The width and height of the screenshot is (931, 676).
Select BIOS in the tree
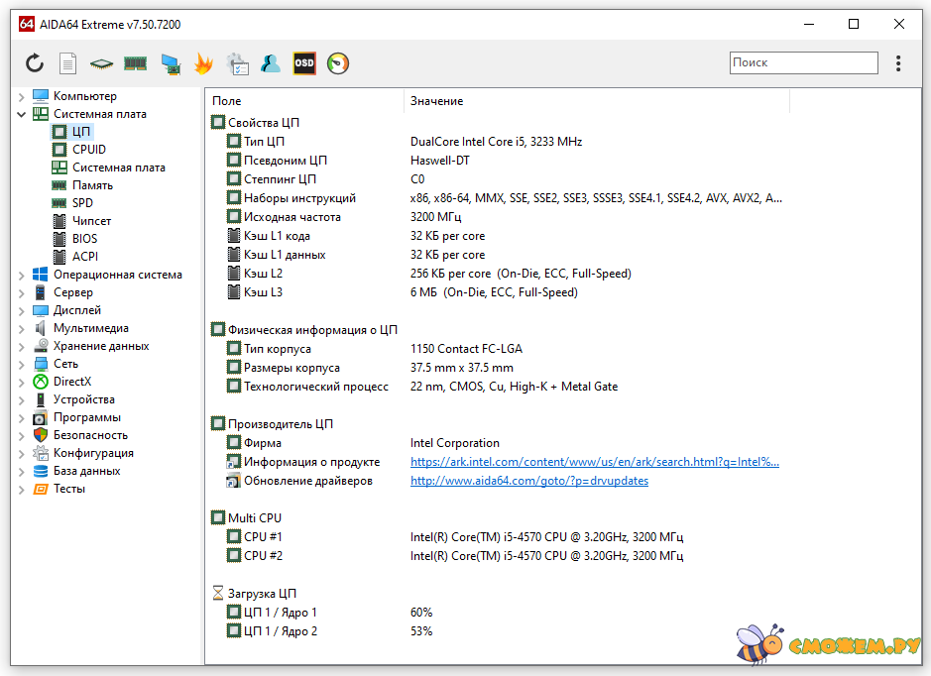point(75,239)
